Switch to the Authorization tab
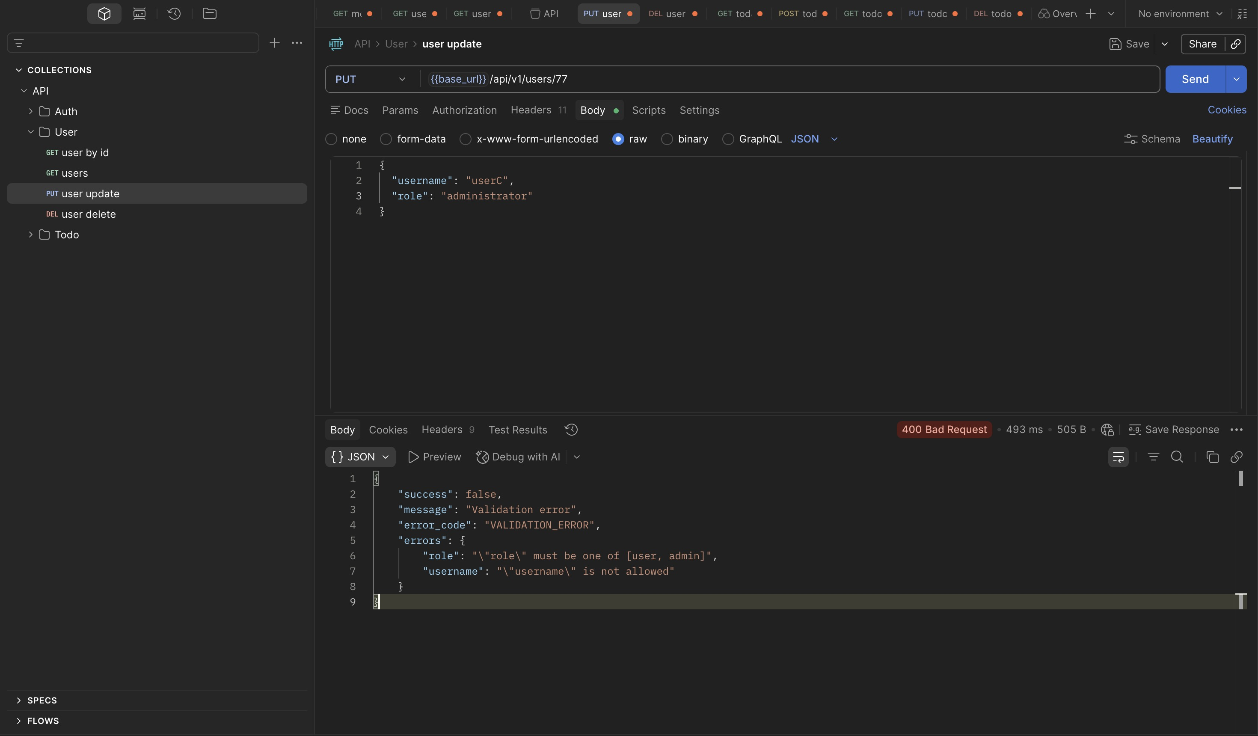Viewport: 1258px width, 736px height. click(464, 110)
